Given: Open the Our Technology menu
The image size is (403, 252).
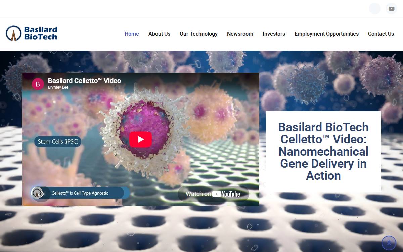Looking at the screenshot, I should (198, 34).
